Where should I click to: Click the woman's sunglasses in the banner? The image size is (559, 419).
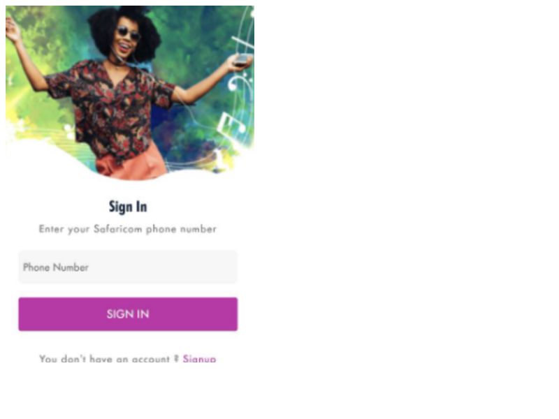click(129, 33)
